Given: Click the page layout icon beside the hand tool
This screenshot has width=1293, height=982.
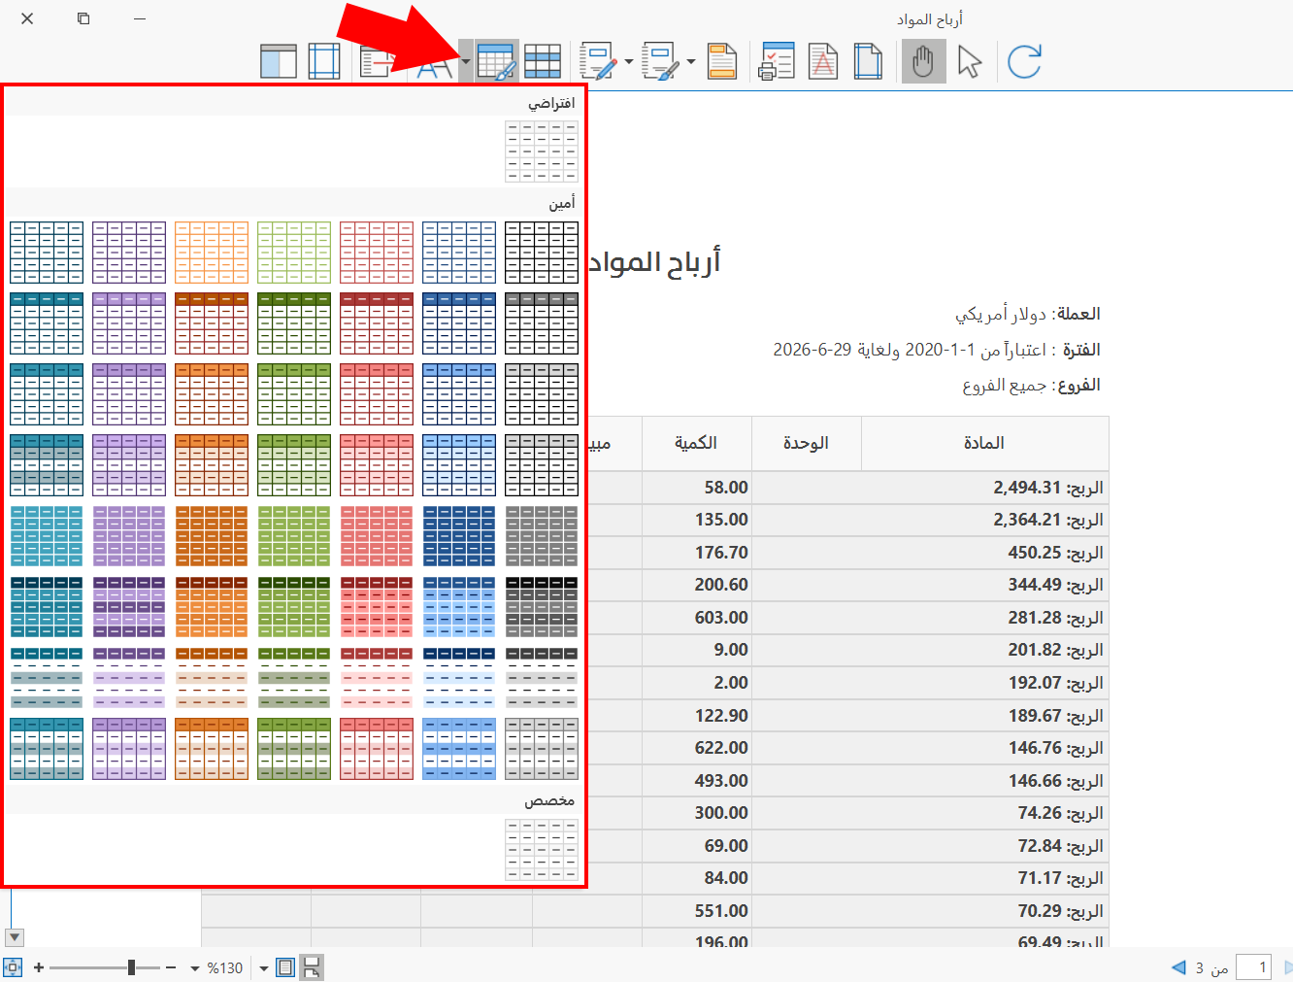Looking at the screenshot, I should 868,61.
